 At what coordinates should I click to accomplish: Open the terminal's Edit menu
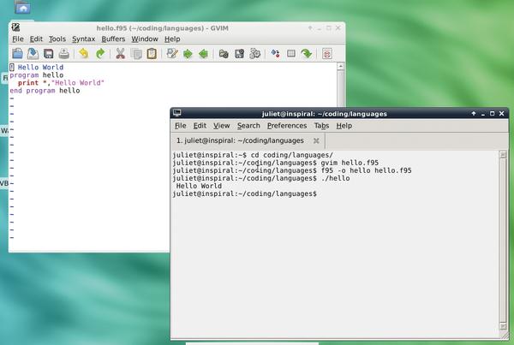coord(200,126)
